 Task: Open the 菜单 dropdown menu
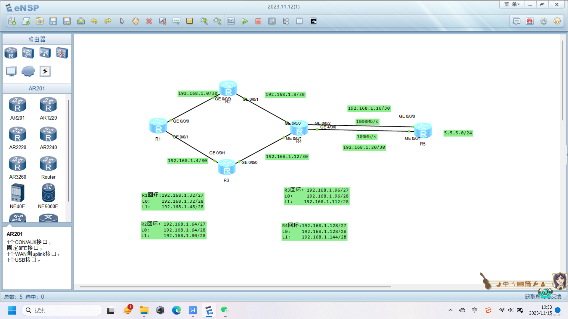coord(512,4)
